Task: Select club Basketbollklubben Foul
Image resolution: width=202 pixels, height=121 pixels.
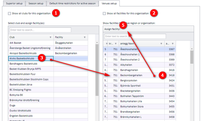Action: [31, 74]
